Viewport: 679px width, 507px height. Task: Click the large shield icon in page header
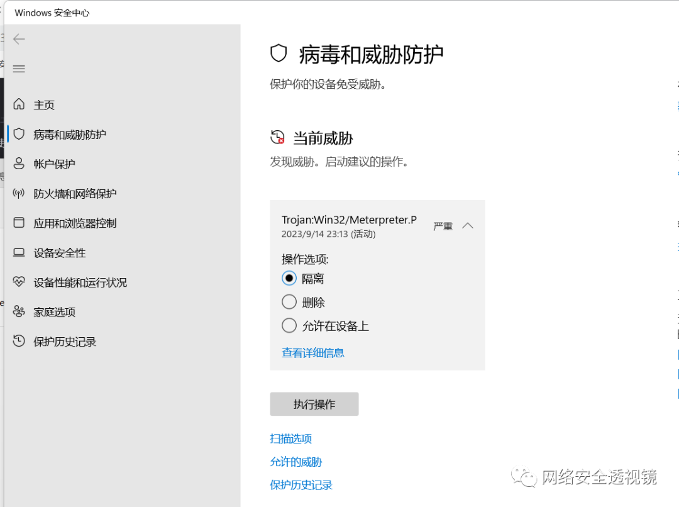pos(279,53)
